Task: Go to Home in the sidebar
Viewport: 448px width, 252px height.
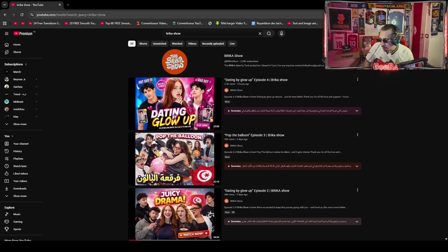Action: tap(17, 44)
